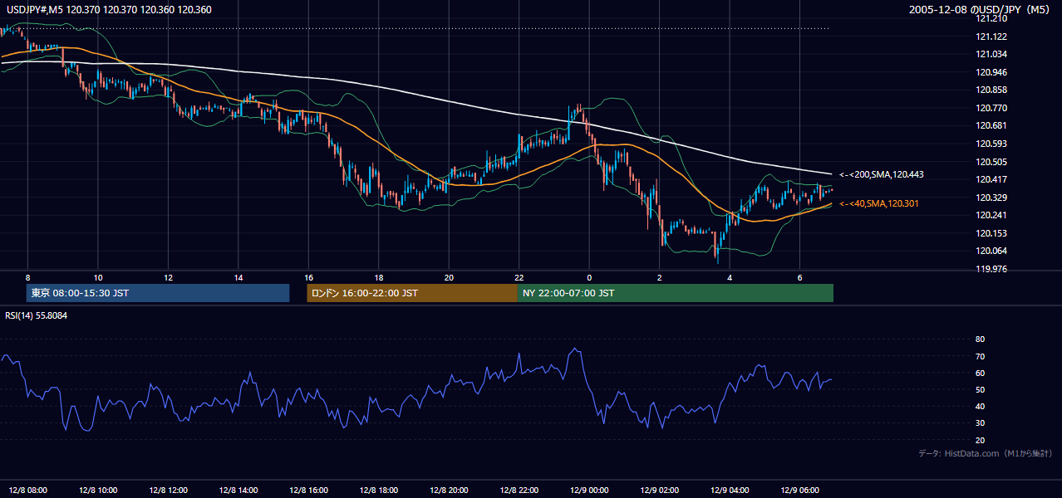The image size is (1062, 498).
Task: Click price axis value 121.122
Action: (x=991, y=37)
